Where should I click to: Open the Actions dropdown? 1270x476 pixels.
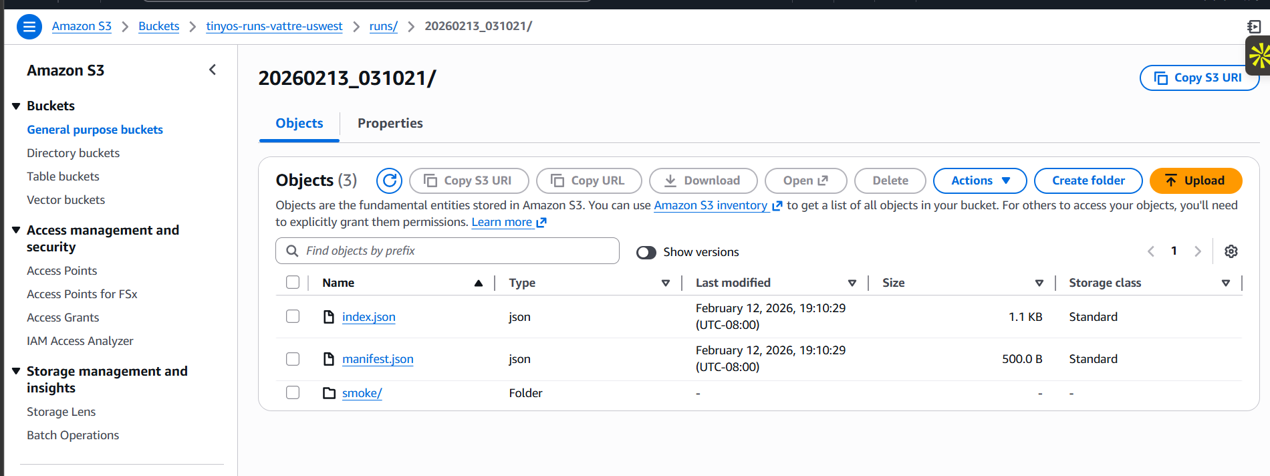(980, 181)
